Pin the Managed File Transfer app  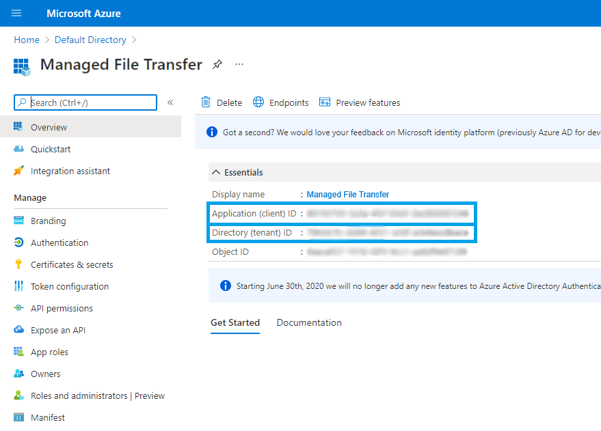pyautogui.click(x=217, y=64)
